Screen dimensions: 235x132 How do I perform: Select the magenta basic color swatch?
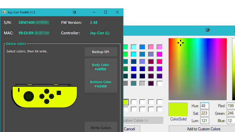point(160,54)
